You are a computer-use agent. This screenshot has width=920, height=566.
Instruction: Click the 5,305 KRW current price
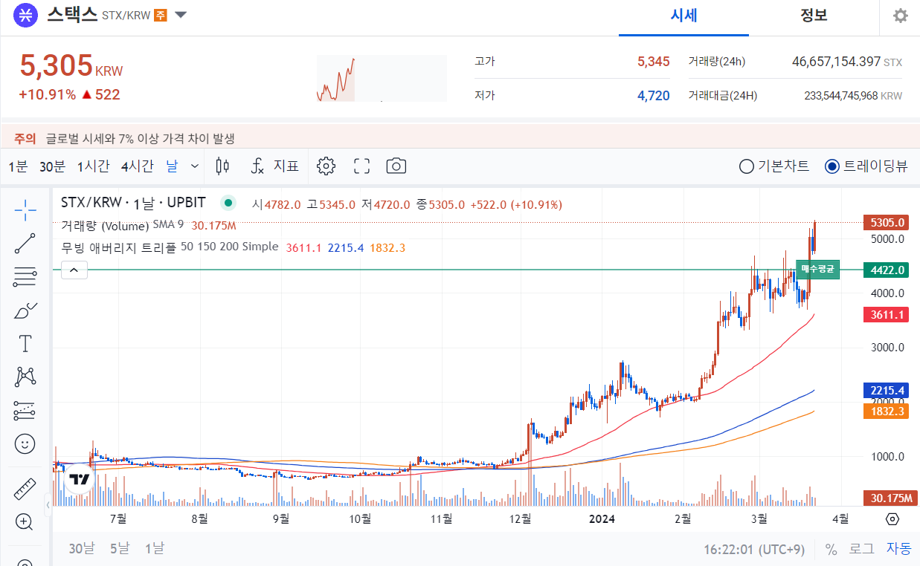(x=71, y=66)
